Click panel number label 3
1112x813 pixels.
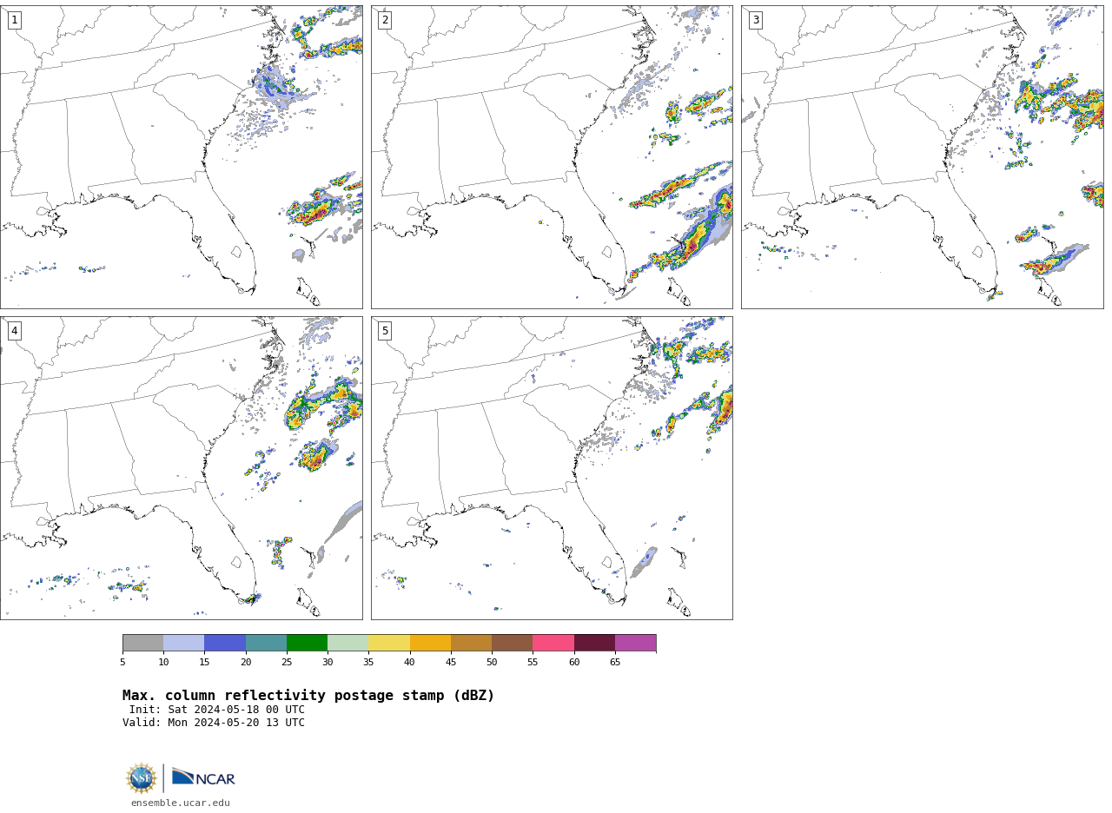(x=756, y=20)
